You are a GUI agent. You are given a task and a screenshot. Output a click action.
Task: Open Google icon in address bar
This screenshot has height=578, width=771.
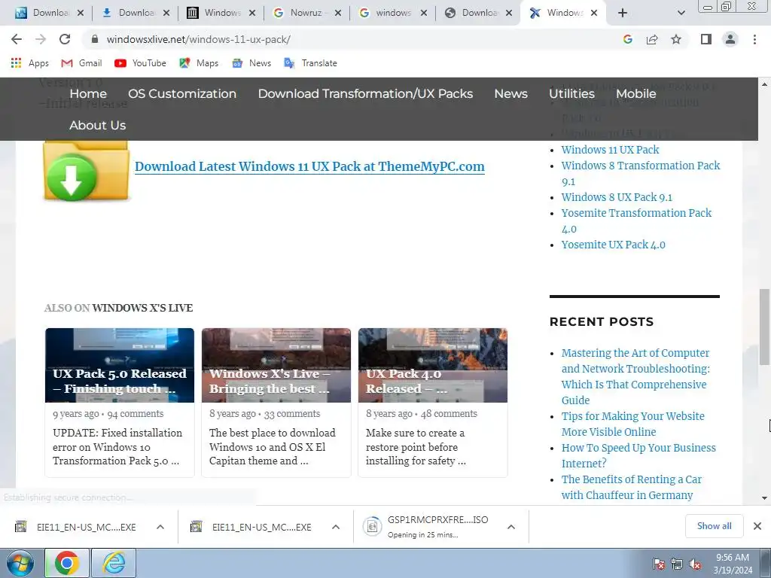click(x=628, y=39)
